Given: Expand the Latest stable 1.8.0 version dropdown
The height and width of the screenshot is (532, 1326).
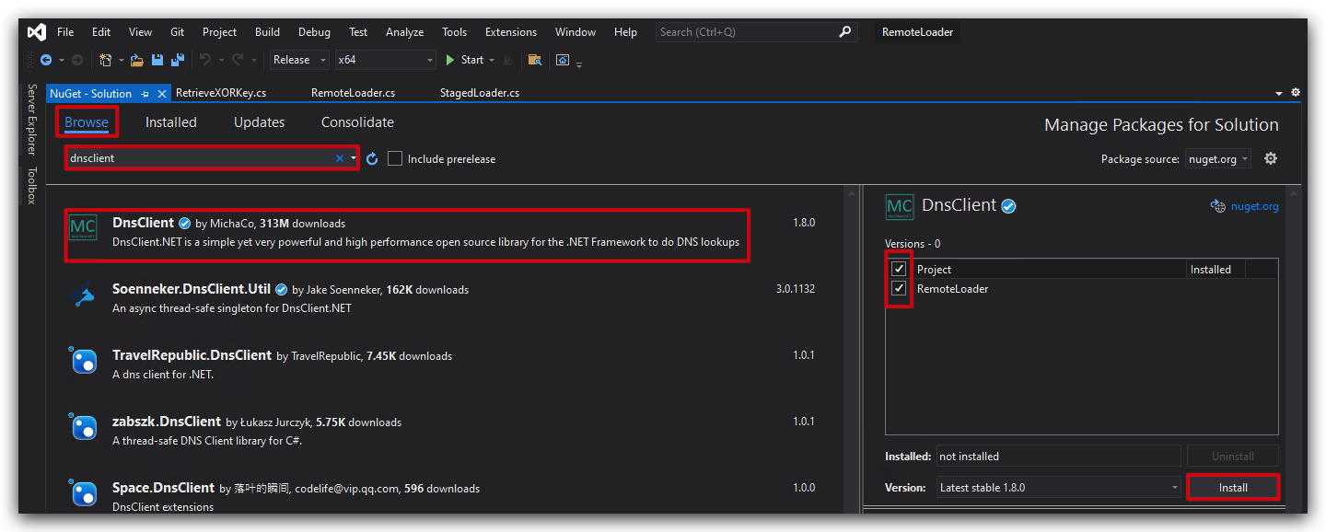Looking at the screenshot, I should coord(1058,487).
